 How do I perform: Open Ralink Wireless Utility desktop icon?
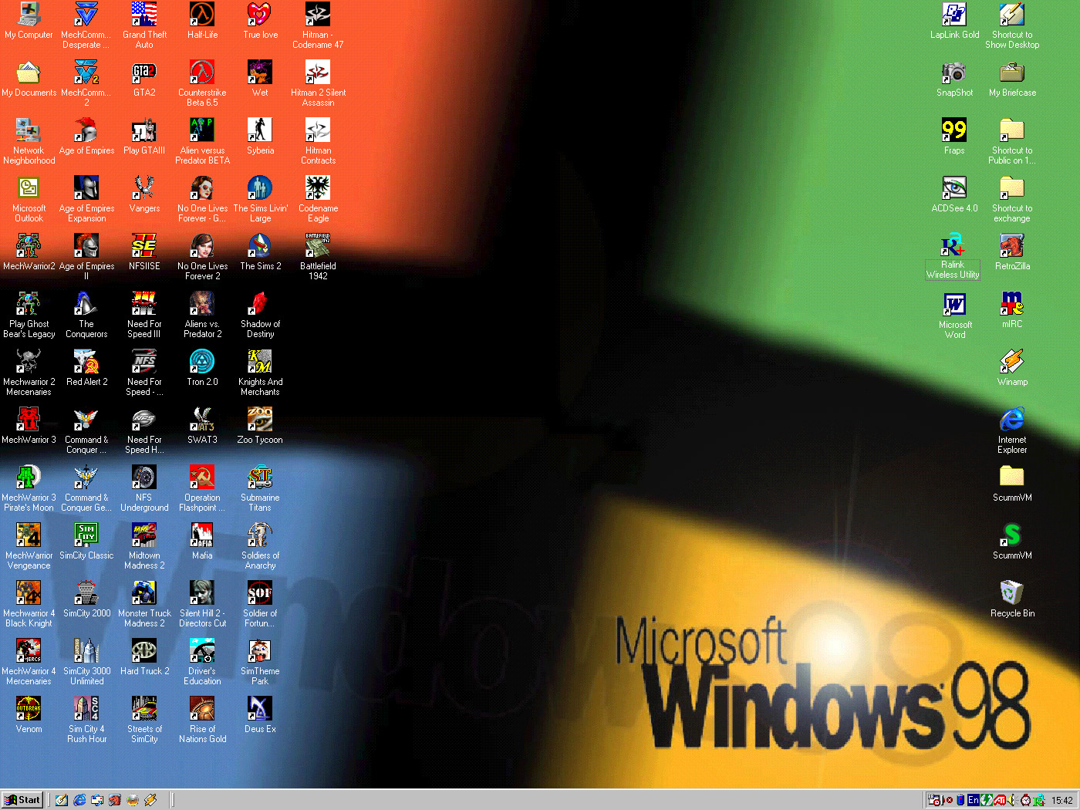pyautogui.click(x=953, y=257)
